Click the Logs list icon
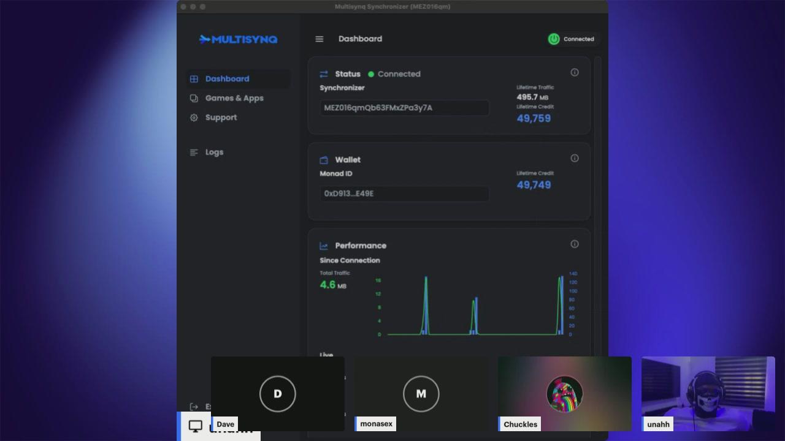 (x=194, y=152)
